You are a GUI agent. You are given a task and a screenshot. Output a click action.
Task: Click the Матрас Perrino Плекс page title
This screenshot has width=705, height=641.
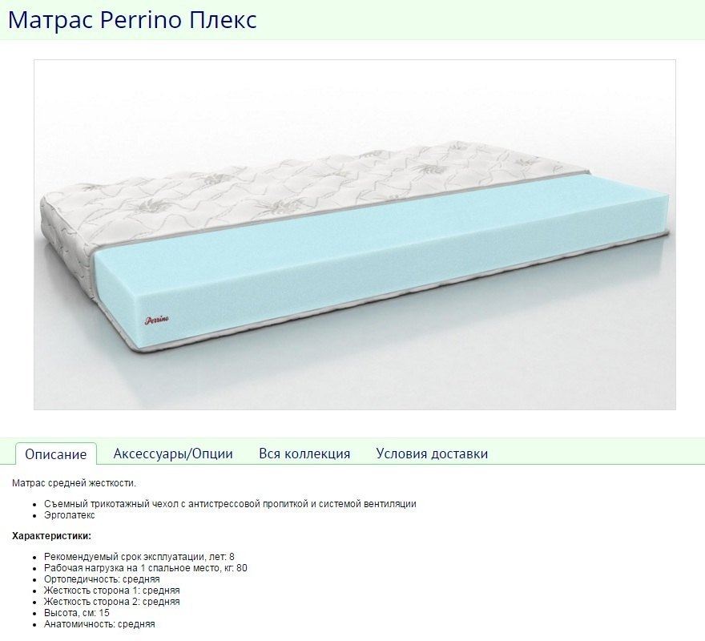click(132, 20)
